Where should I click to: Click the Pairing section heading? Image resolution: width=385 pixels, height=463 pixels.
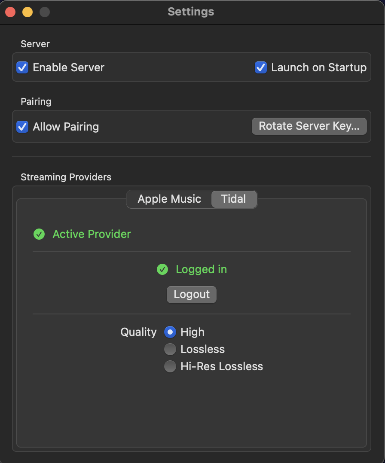pos(36,101)
